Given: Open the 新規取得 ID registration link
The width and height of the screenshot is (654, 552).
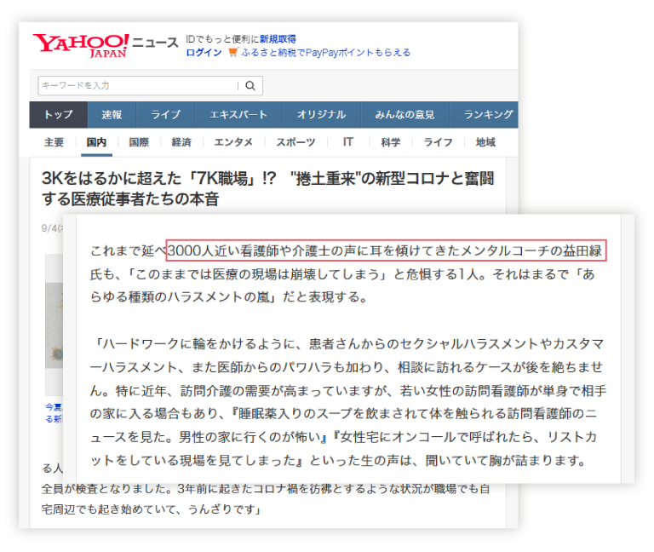Looking at the screenshot, I should [x=278, y=39].
